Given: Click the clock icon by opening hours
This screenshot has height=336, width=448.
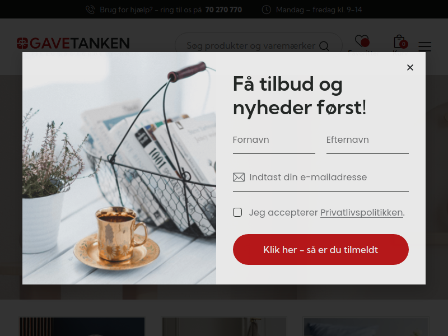Looking at the screenshot, I should point(267,10).
